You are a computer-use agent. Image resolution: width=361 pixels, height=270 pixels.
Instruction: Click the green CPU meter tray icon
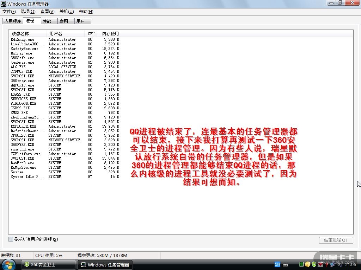pyautogui.click(x=301, y=264)
